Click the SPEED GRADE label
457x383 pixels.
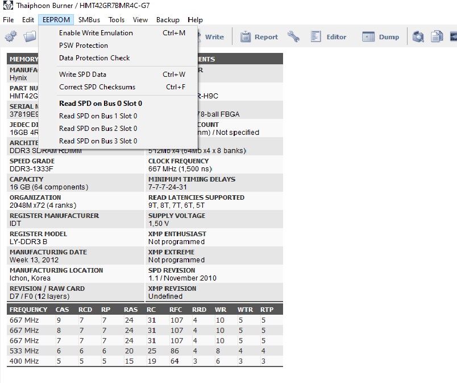point(32,161)
